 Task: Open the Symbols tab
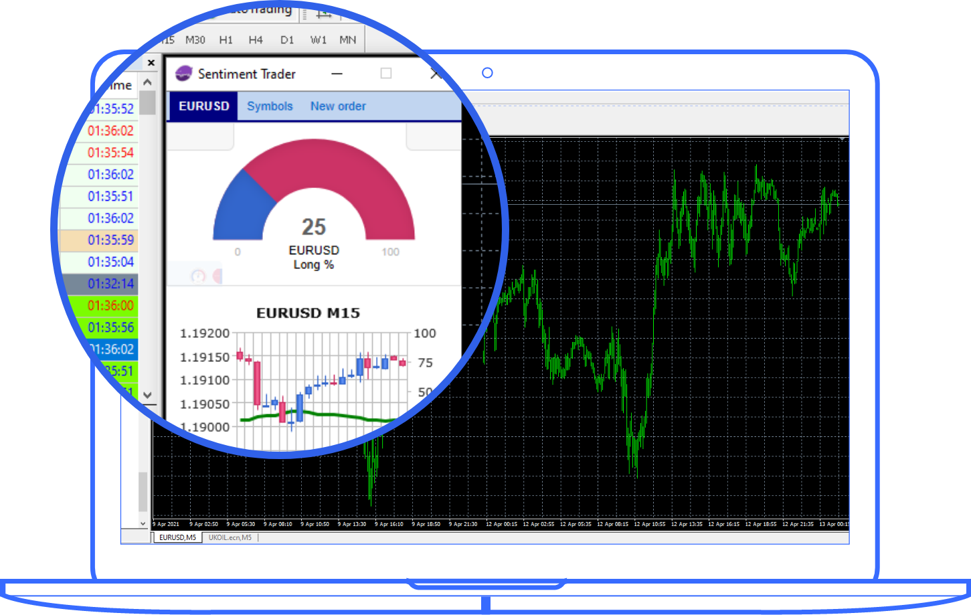click(270, 106)
